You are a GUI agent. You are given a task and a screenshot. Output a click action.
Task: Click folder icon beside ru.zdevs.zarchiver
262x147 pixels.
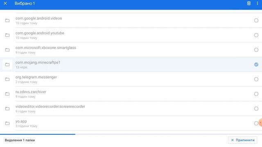point(7,94)
